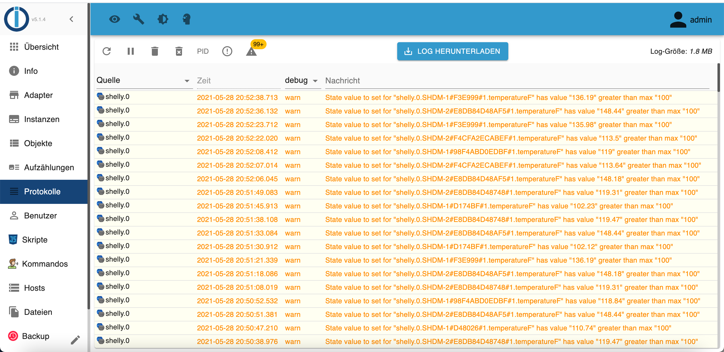Click the pencil edit icon beside Backup
The width and height of the screenshot is (724, 352).
[75, 340]
